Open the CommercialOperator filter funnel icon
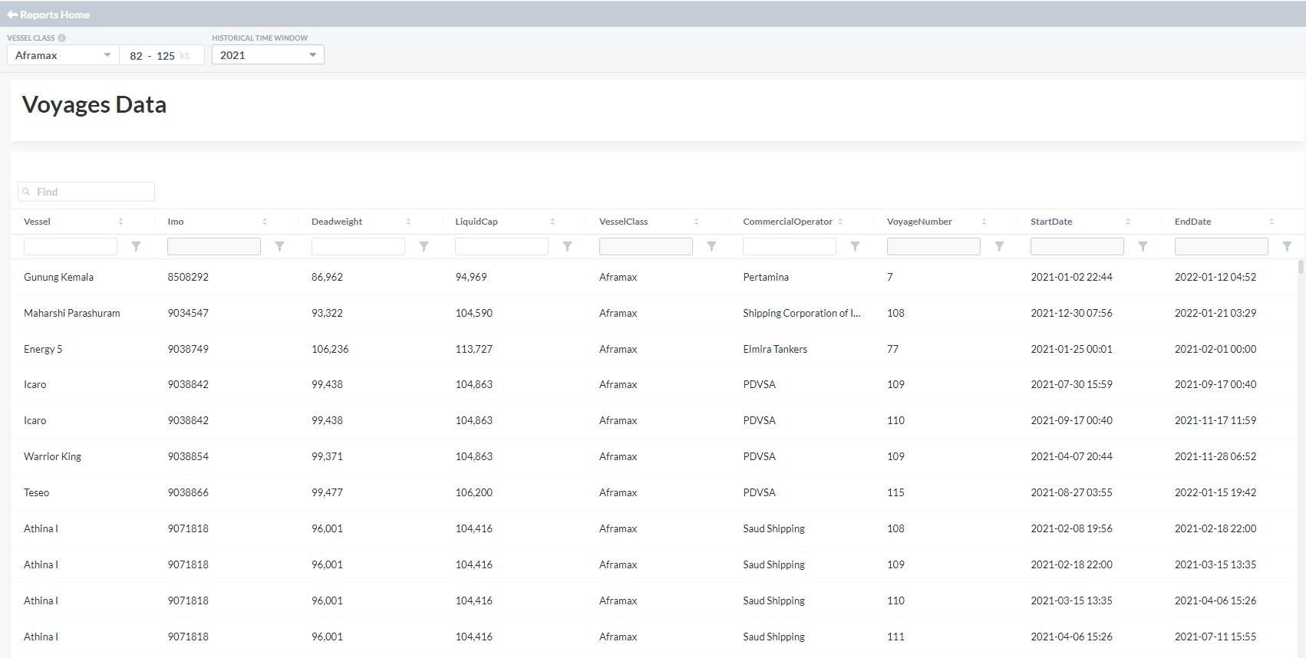Image resolution: width=1306 pixels, height=658 pixels. (x=855, y=246)
